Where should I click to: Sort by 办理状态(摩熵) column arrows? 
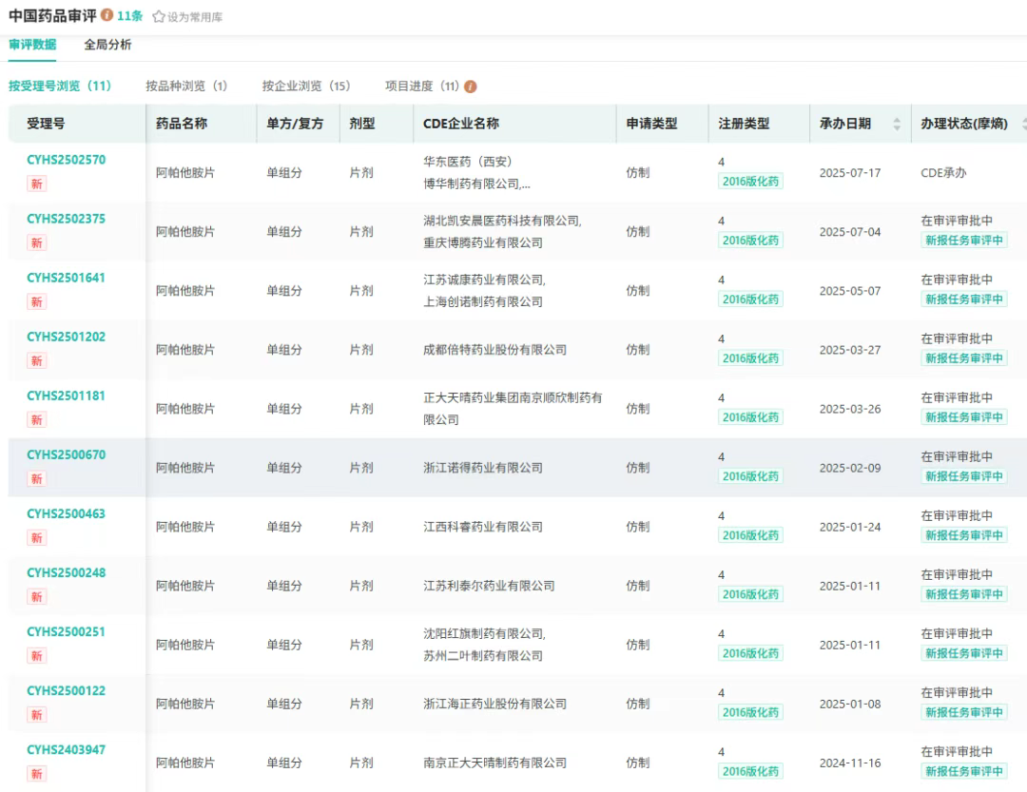pos(1023,124)
